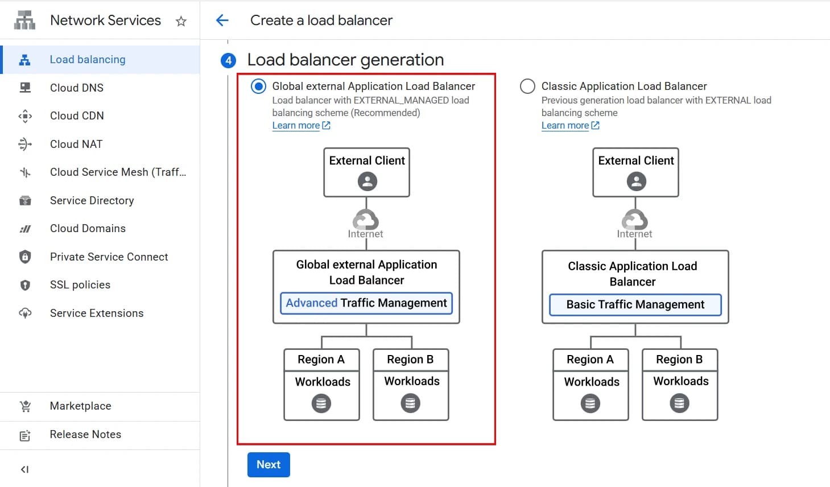Collapse the navigation sidebar
Screen dimensions: 830x487
[x=24, y=469]
